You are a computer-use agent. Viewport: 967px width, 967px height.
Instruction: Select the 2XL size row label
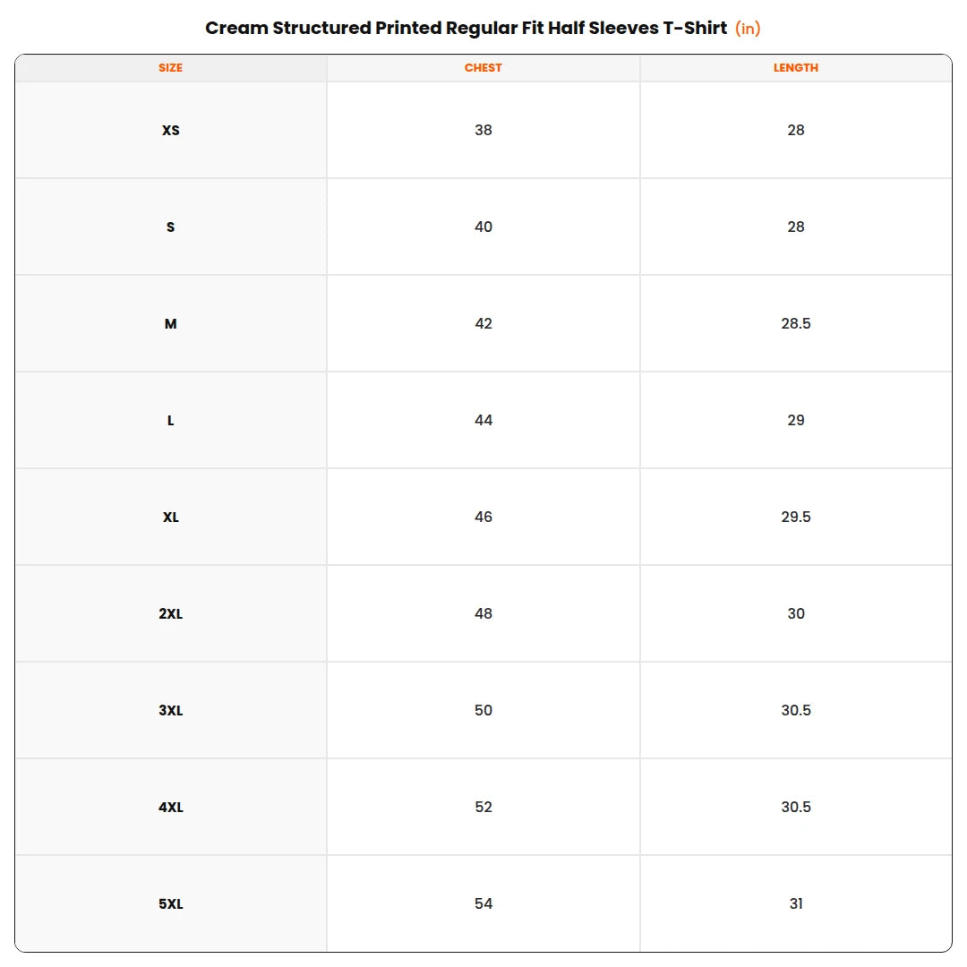click(x=171, y=613)
